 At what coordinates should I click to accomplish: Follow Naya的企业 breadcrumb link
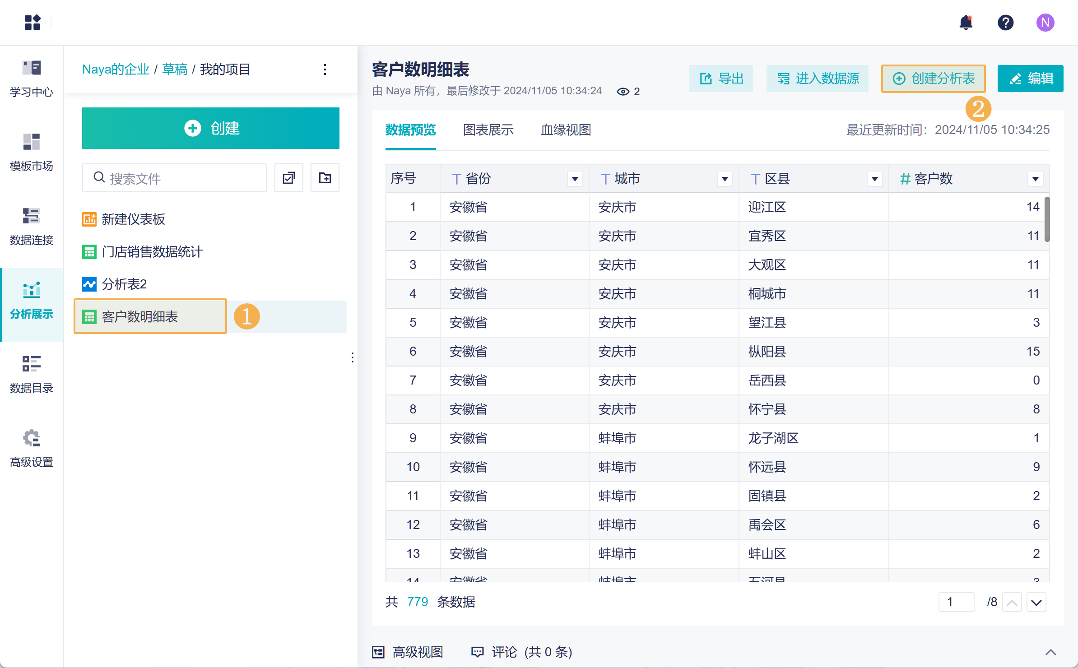[x=116, y=70]
